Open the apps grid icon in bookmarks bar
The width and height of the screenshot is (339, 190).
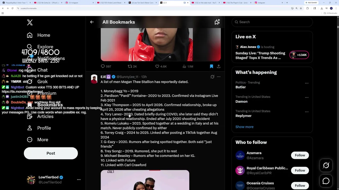[x=3, y=13]
